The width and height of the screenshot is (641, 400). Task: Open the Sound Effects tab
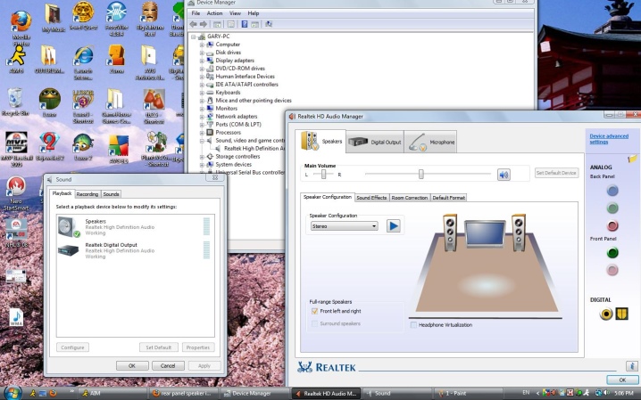pos(371,198)
